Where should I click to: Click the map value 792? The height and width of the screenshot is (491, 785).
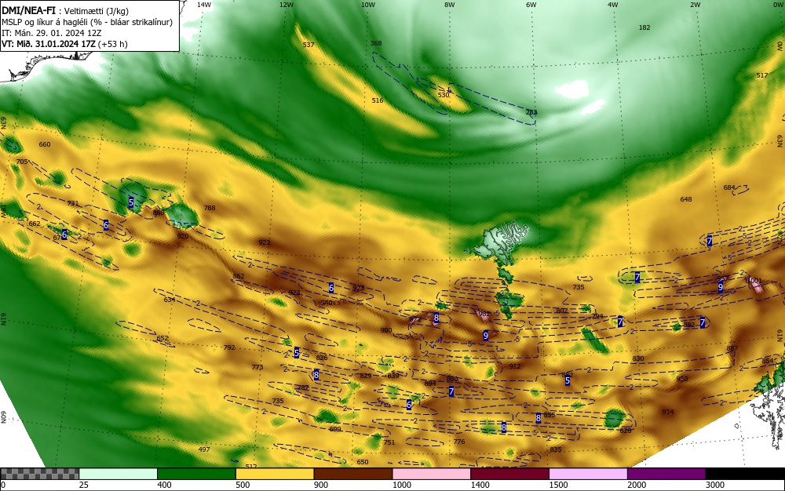pos(229,347)
